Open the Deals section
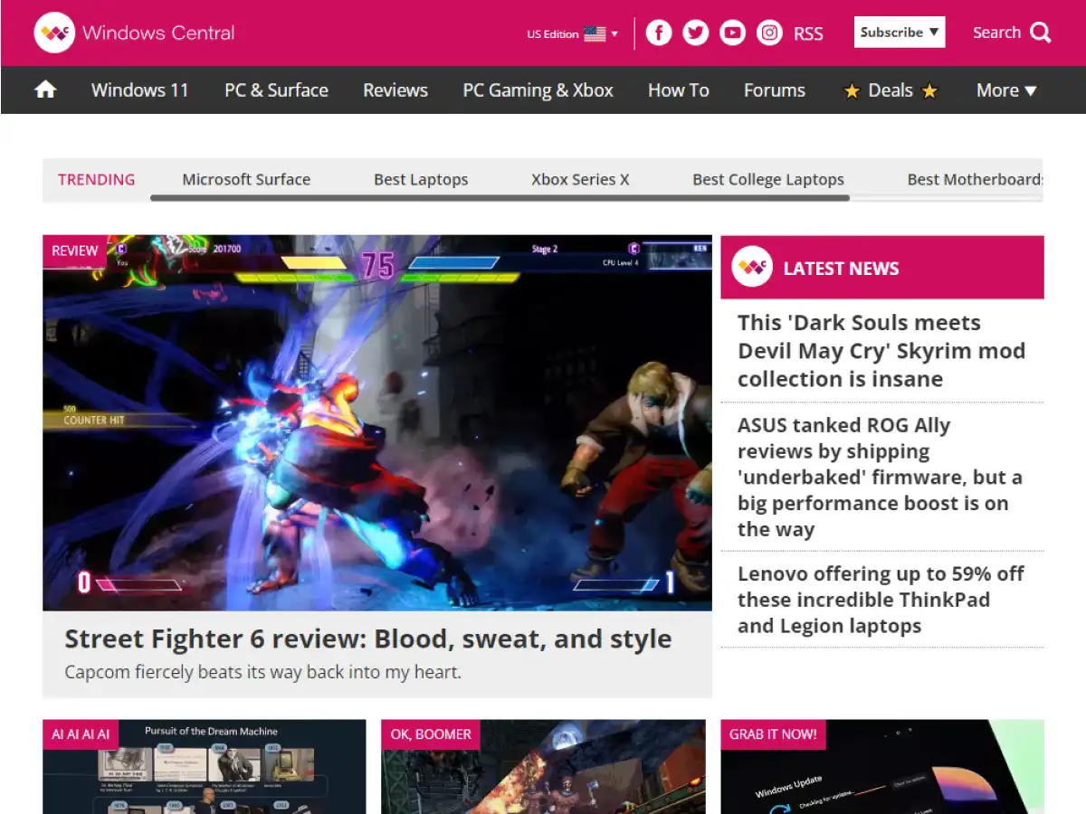1086x814 pixels. tap(891, 90)
